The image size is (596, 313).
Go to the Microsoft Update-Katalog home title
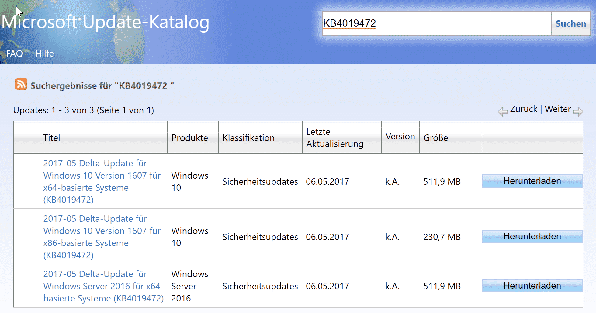coord(105,22)
